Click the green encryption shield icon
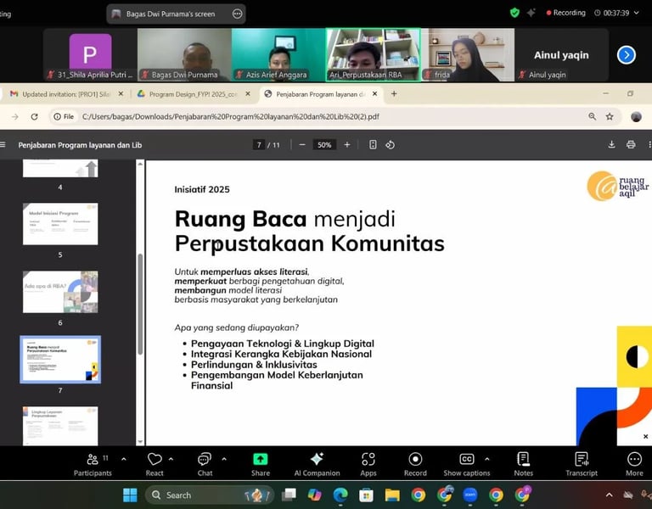Image resolution: width=652 pixels, height=509 pixels. (514, 13)
